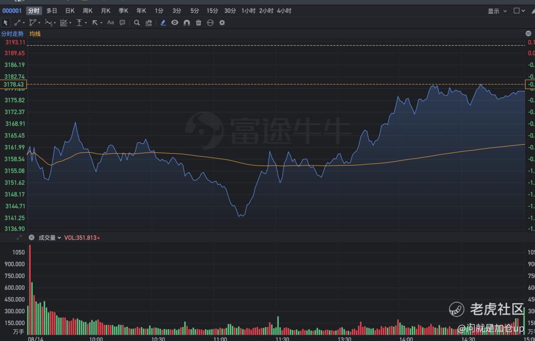Expand the wave pattern tool options arrow
The height and width of the screenshot is (341, 535).
click(x=54, y=23)
